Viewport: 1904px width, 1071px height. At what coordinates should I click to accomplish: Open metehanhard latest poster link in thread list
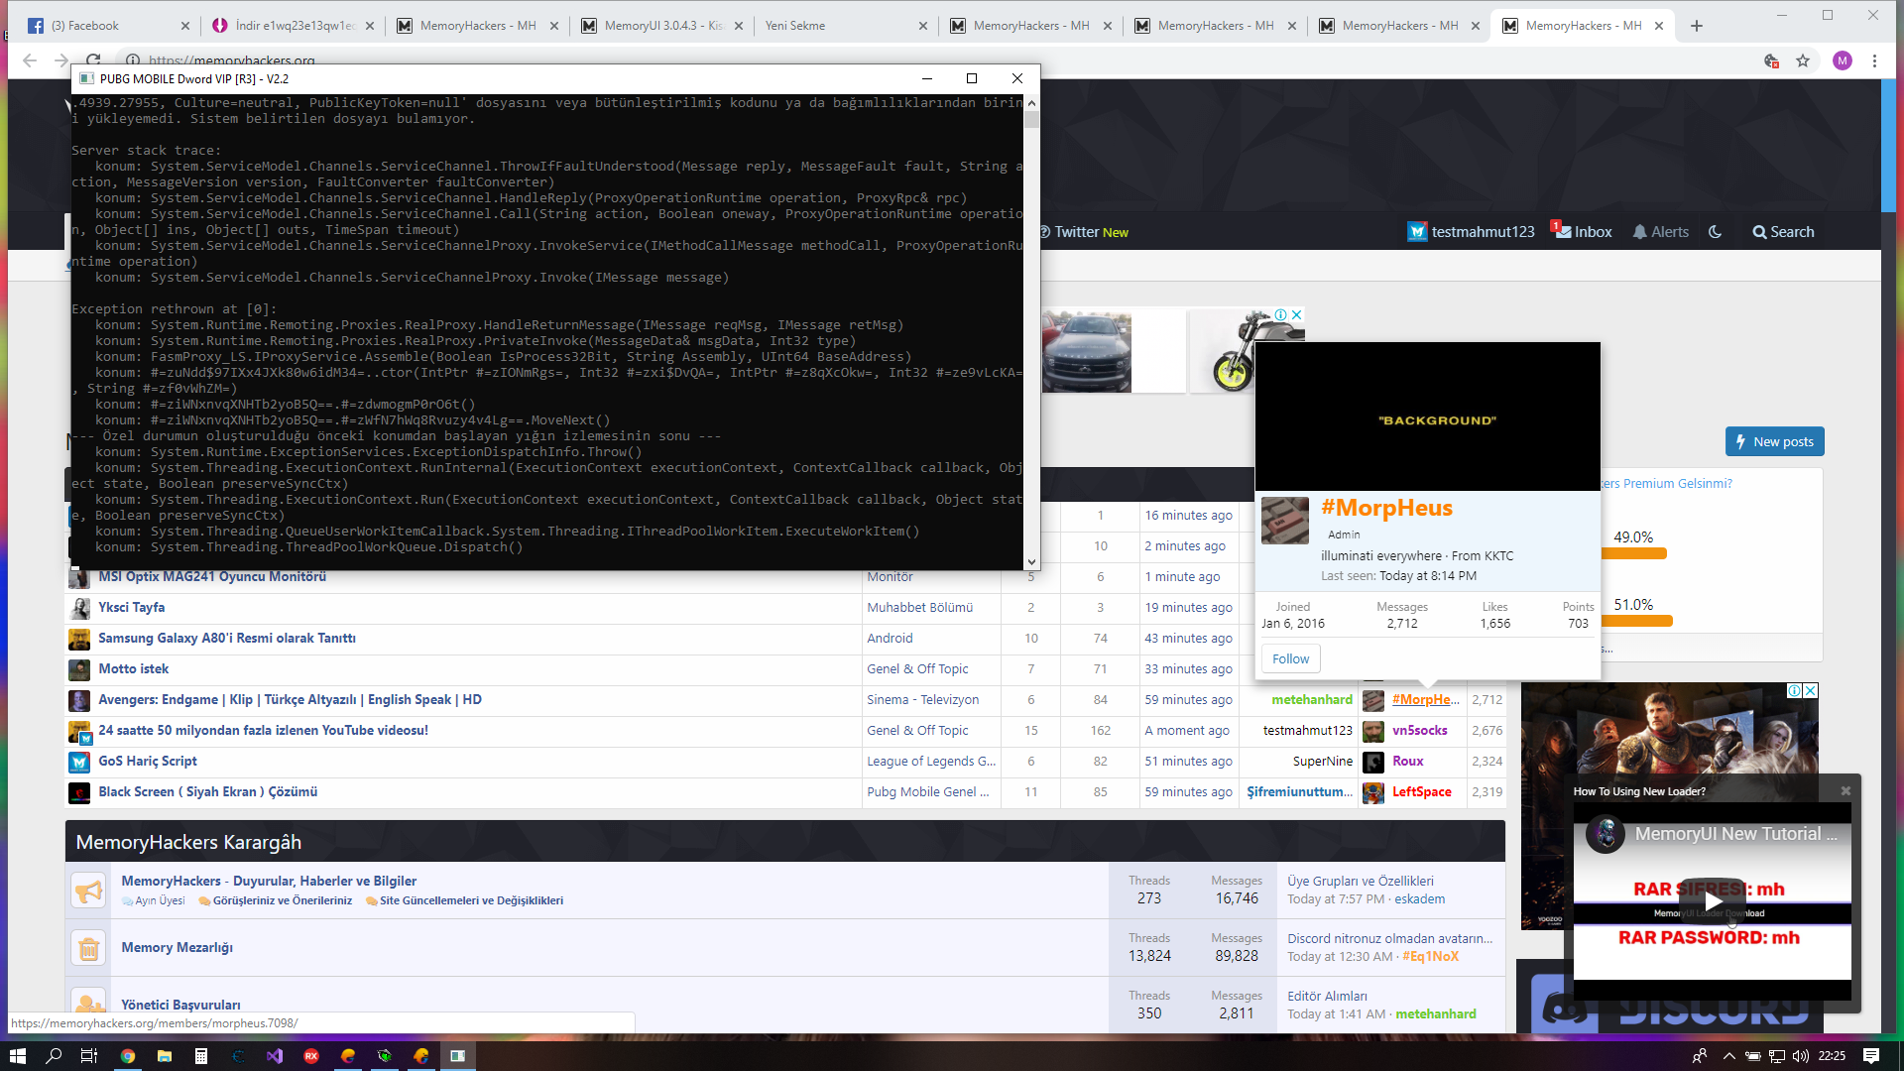coord(1312,700)
